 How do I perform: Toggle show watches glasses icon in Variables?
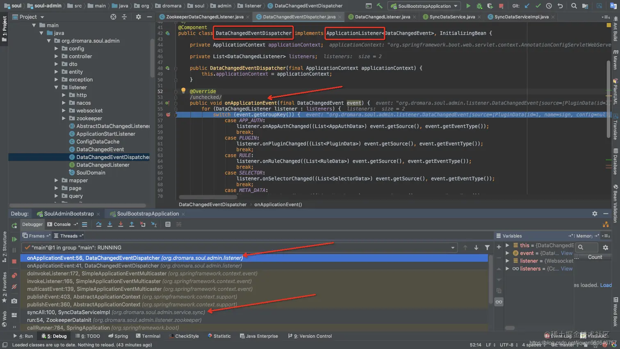[499, 302]
